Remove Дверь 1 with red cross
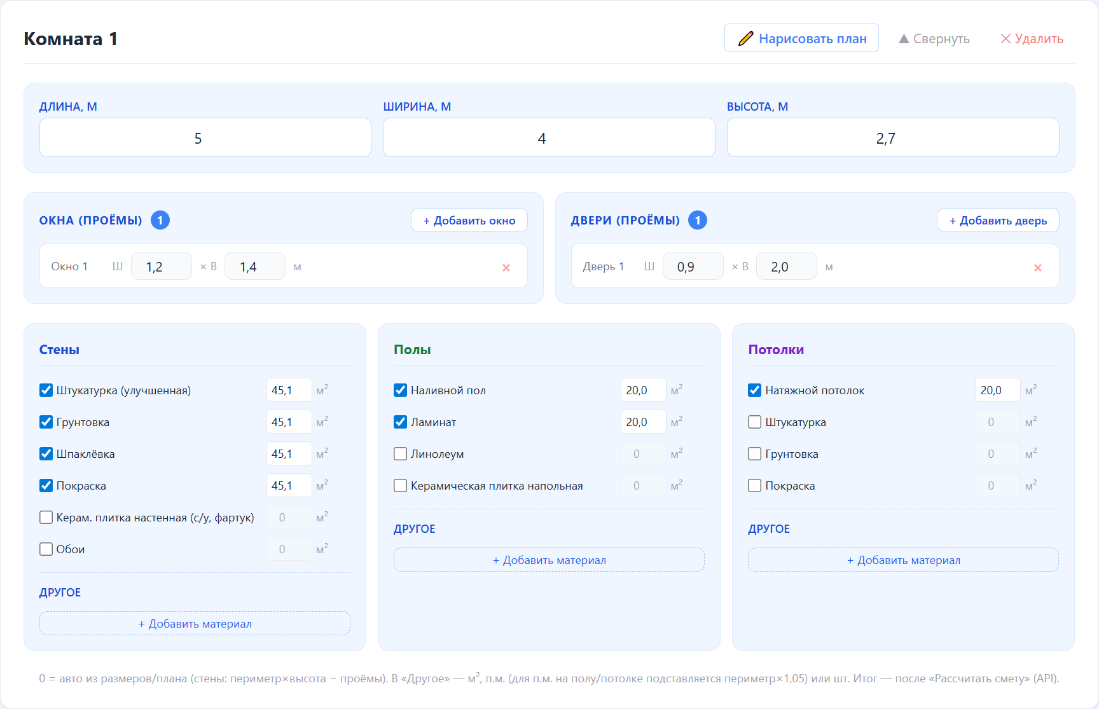Image resolution: width=1099 pixels, height=709 pixels. coord(1037,268)
